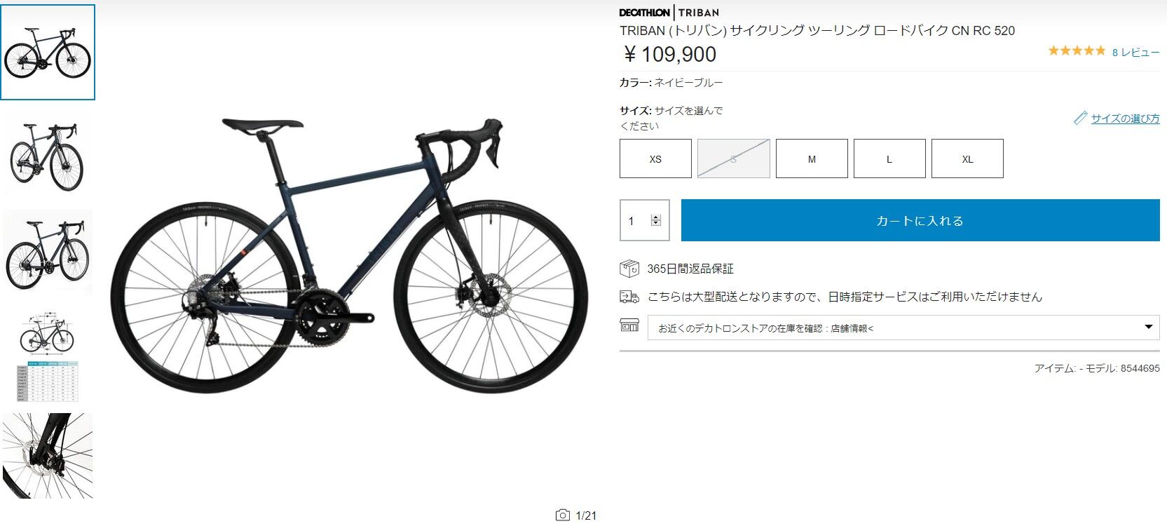Image resolution: width=1167 pixels, height=526 pixels.
Task: View the front disc brake close-up thumbnail
Action: [48, 456]
